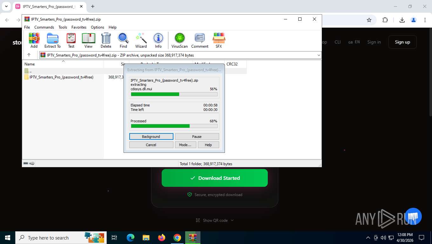Open Chrome three-dot menu
432x244 pixels.
425,20
